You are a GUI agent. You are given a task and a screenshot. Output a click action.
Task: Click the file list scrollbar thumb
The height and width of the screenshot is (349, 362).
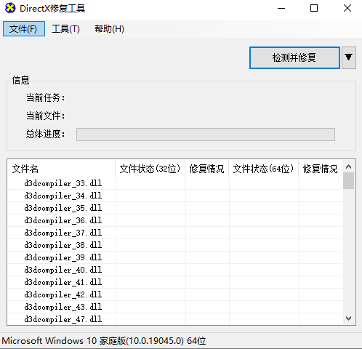(349, 180)
